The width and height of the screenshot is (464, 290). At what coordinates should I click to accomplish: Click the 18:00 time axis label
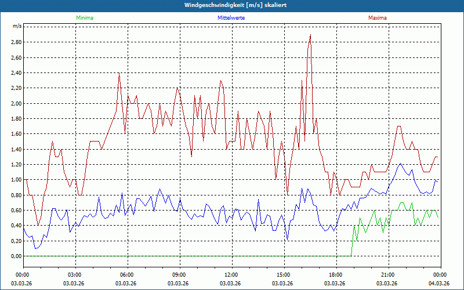(x=336, y=275)
